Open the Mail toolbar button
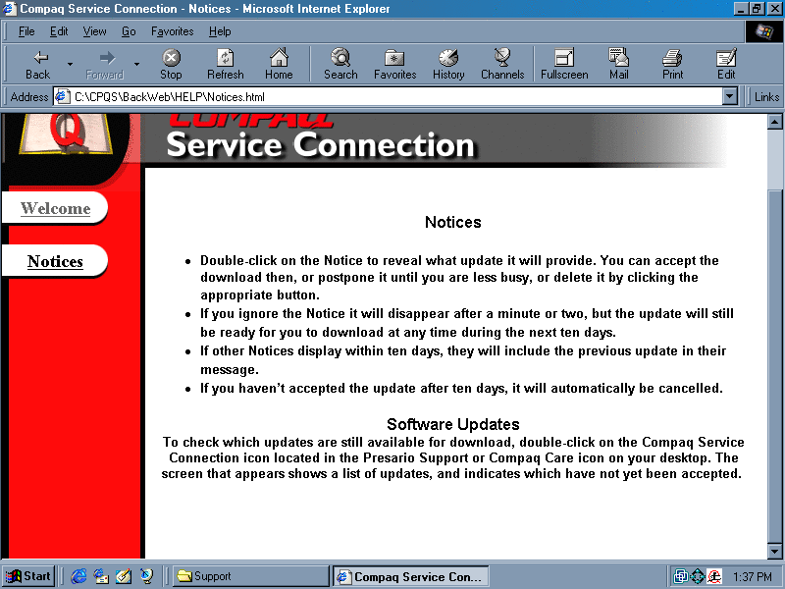The height and width of the screenshot is (589, 785). (x=619, y=64)
